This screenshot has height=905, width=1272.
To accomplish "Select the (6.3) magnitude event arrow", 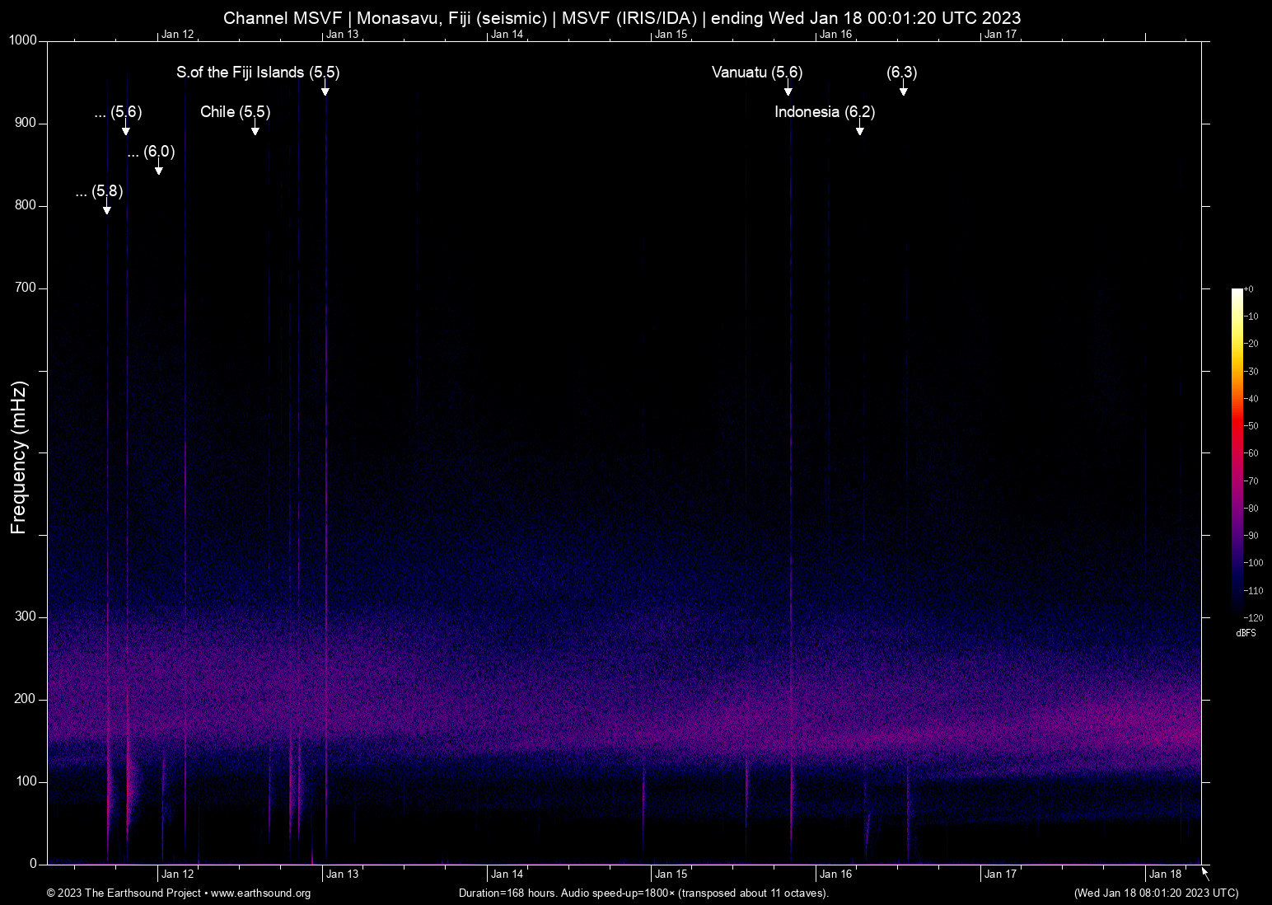I will pos(903,89).
